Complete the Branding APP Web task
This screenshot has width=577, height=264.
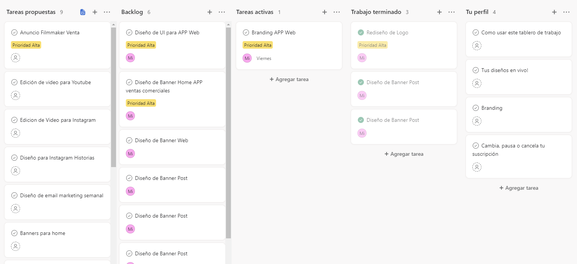246,32
